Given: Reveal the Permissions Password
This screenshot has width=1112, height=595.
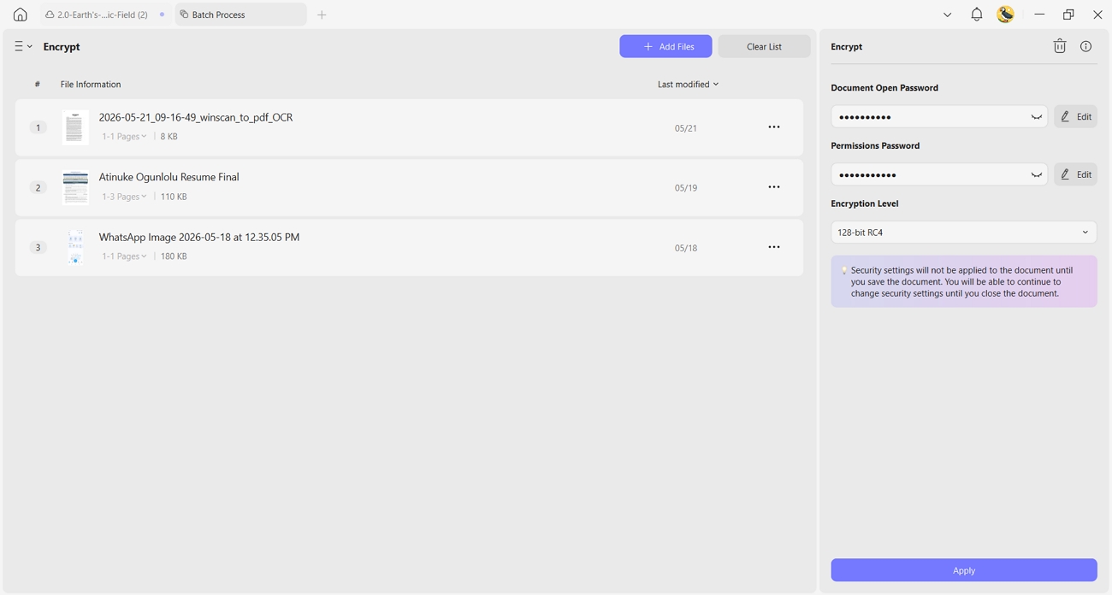Looking at the screenshot, I should pyautogui.click(x=1036, y=175).
